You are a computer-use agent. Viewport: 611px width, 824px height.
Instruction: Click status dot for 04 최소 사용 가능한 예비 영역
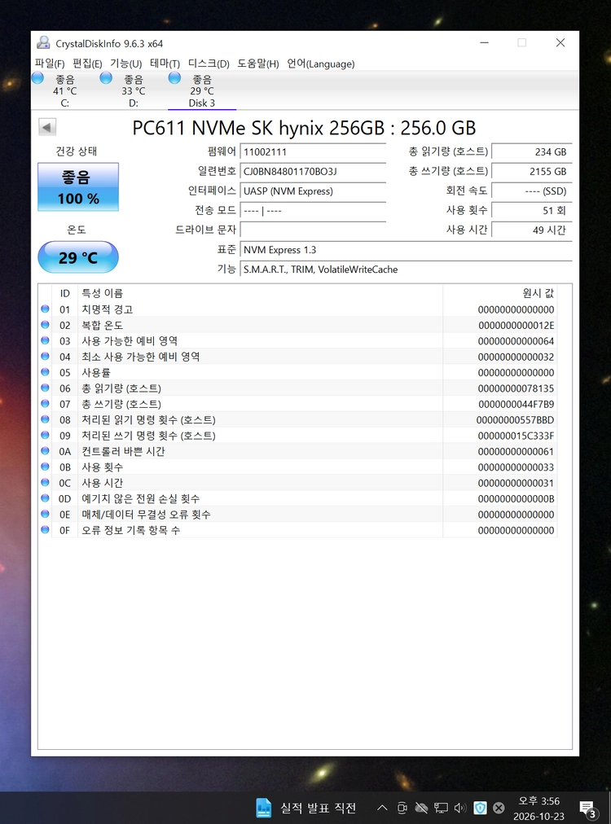click(x=46, y=357)
